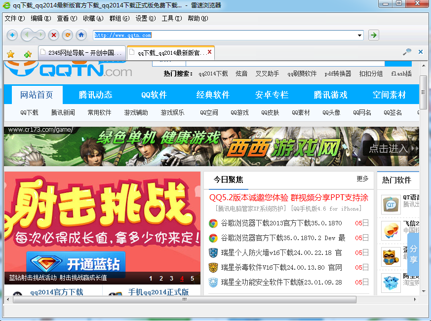Switch to the 2345网址导航 tab

[x=82, y=52]
